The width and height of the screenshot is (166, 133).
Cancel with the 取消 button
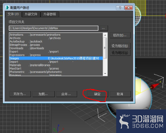[120, 94]
